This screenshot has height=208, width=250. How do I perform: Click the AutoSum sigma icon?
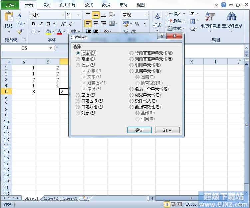coord(193,14)
